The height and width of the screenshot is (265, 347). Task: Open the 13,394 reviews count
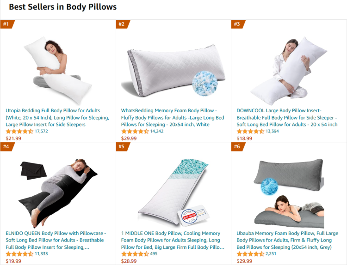(272, 131)
